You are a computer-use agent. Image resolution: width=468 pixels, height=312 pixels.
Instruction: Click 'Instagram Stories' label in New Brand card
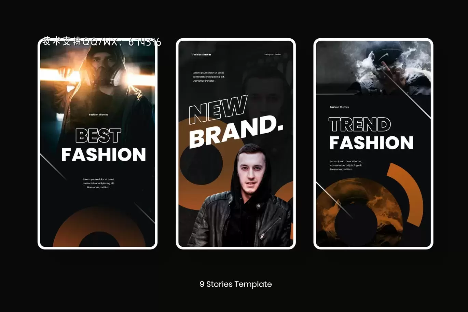pyautogui.click(x=273, y=54)
